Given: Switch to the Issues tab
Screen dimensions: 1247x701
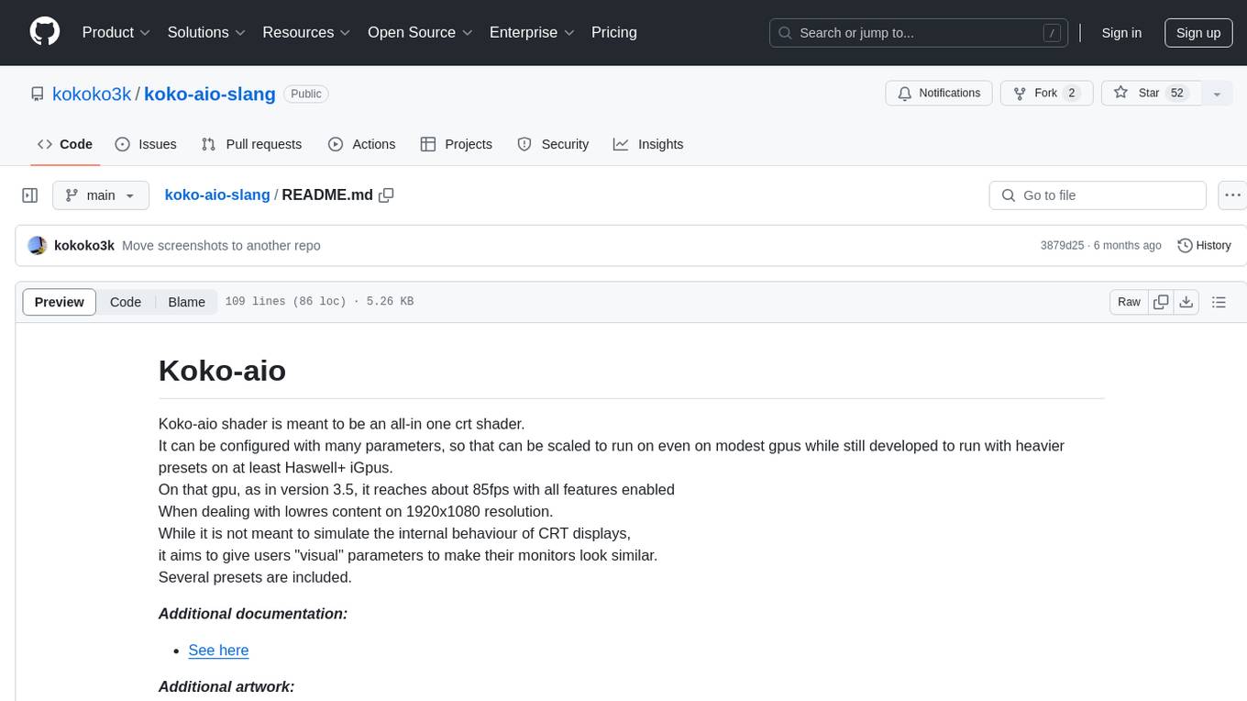Looking at the screenshot, I should coord(146,144).
